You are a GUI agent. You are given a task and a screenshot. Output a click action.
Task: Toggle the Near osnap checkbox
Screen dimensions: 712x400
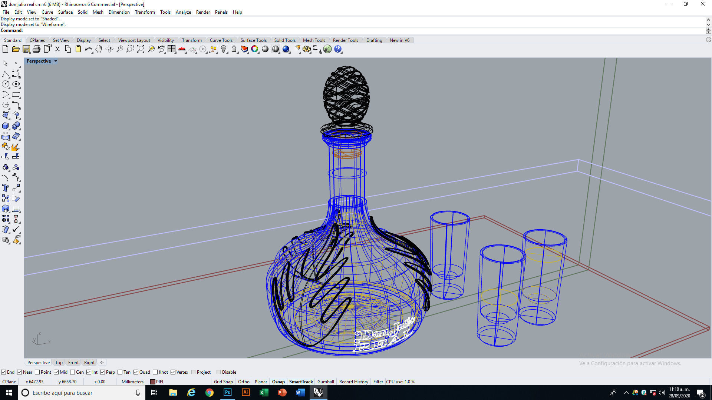pyautogui.click(x=20, y=372)
